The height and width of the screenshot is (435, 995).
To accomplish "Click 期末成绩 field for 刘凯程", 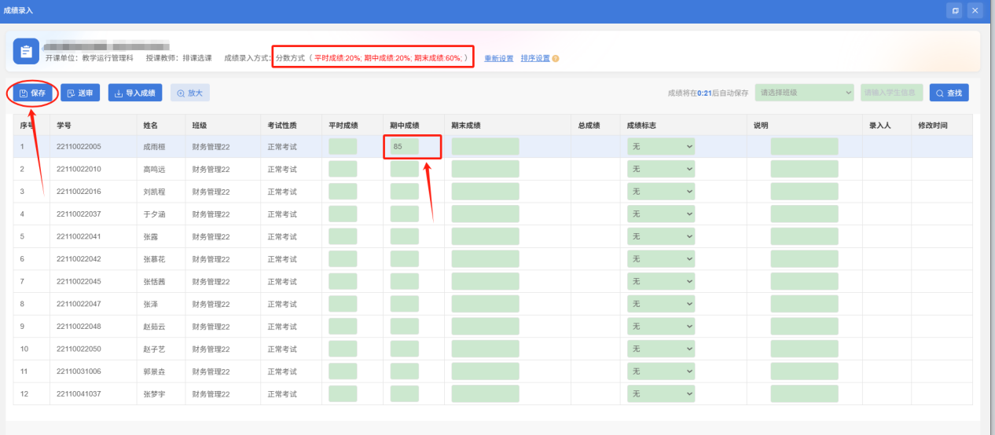I will tap(485, 192).
